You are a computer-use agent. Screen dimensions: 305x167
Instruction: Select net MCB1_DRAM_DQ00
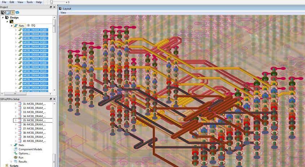pyautogui.click(x=35, y=30)
